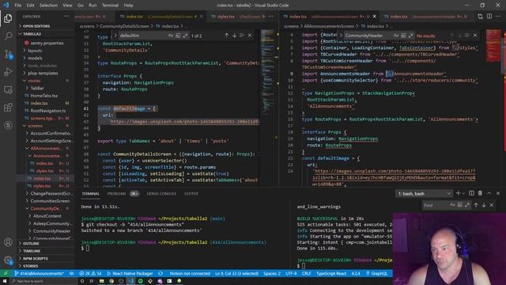The height and width of the screenshot is (285, 506).
Task: Close the left editor find widget
Action: (x=250, y=36)
